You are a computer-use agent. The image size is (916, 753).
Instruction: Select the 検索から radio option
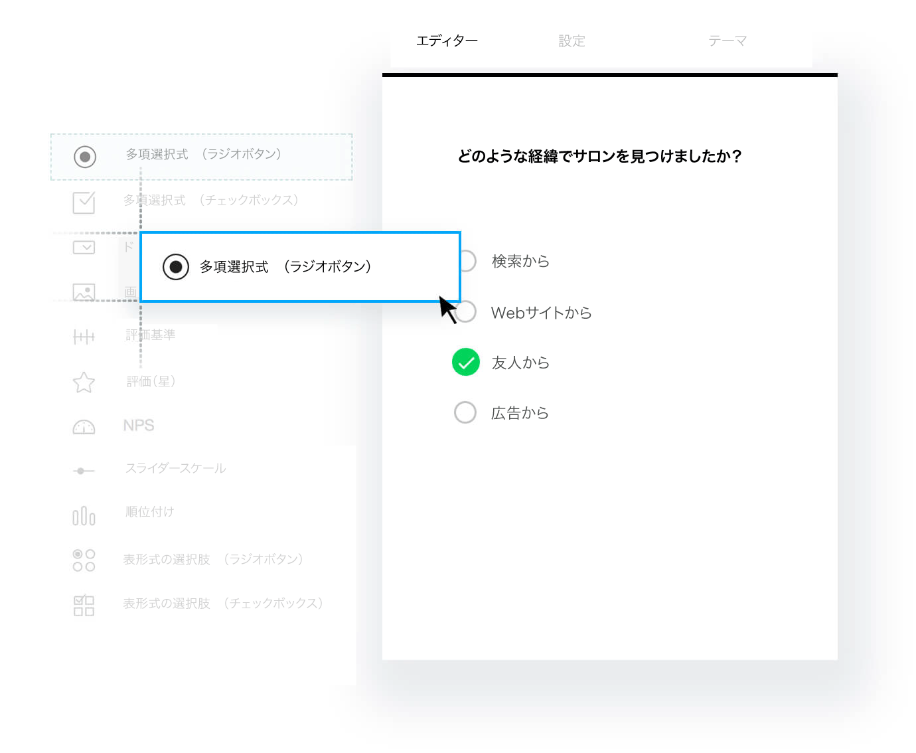point(467,261)
